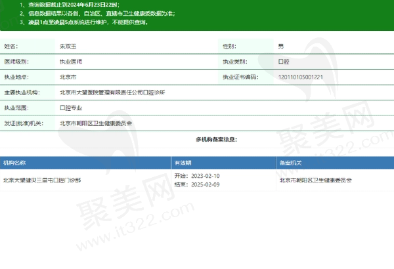394x269 pixels.
Task: Click notice line about 凌晨1点至凌晨5点 maintenance
Action: pyautogui.click(x=84, y=22)
